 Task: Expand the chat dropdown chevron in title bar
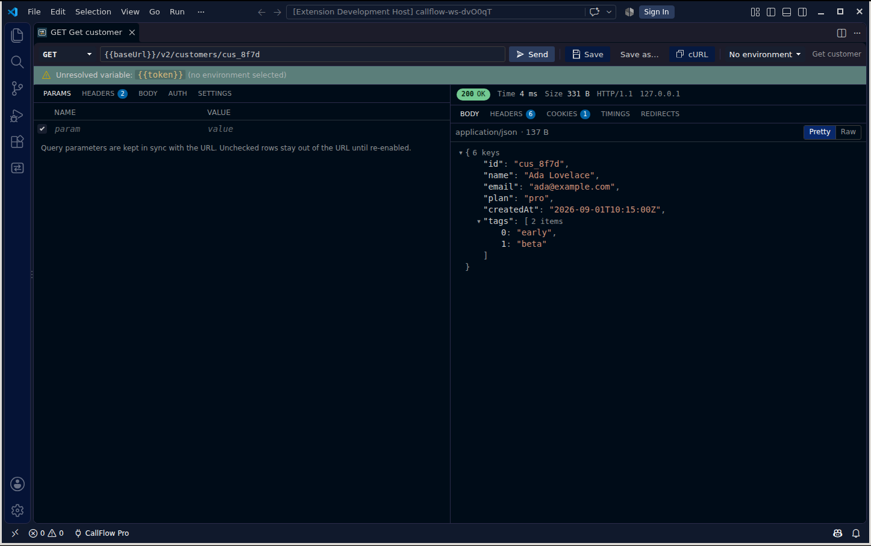tap(609, 12)
